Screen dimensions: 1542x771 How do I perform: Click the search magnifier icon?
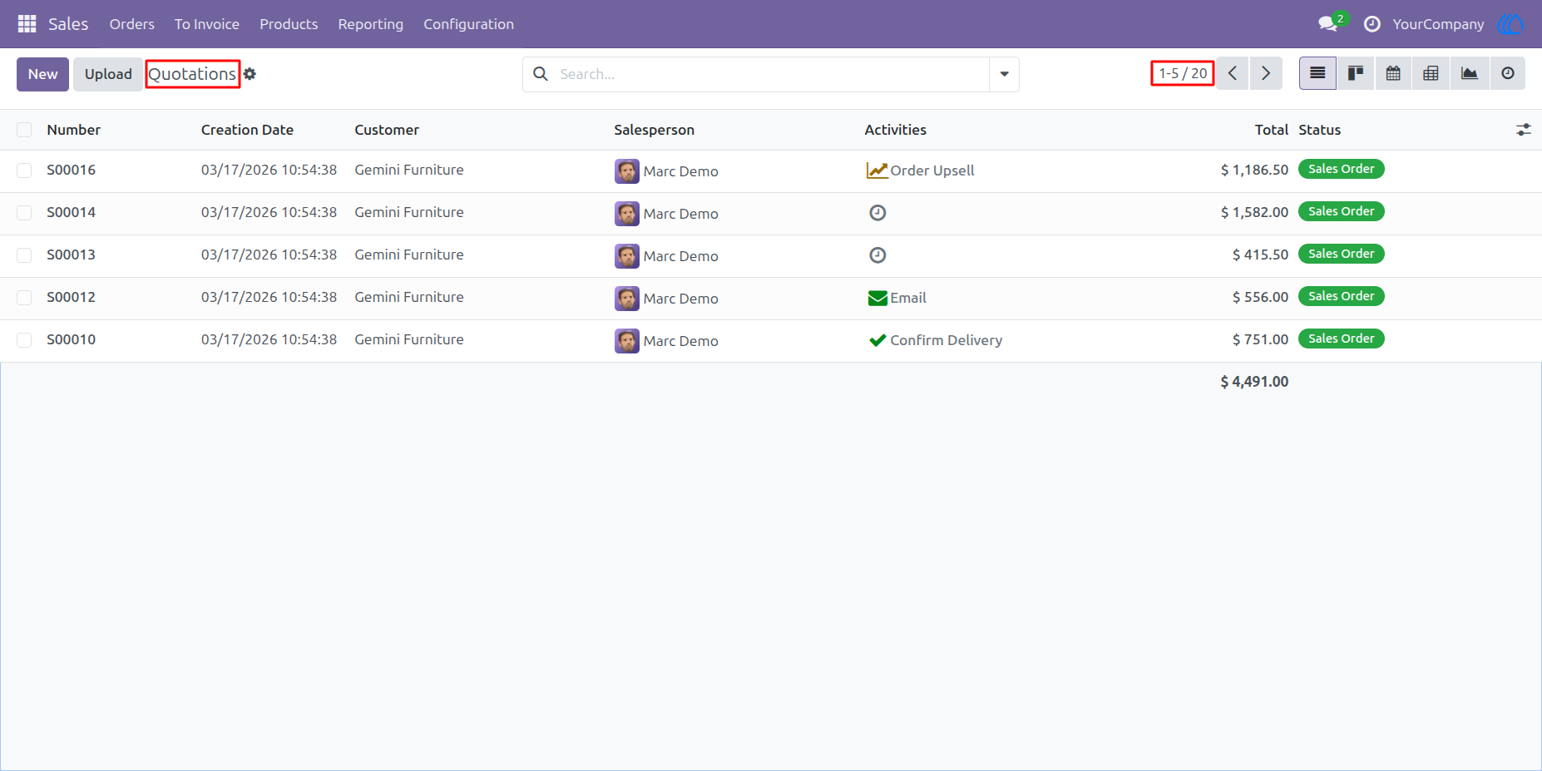(541, 74)
